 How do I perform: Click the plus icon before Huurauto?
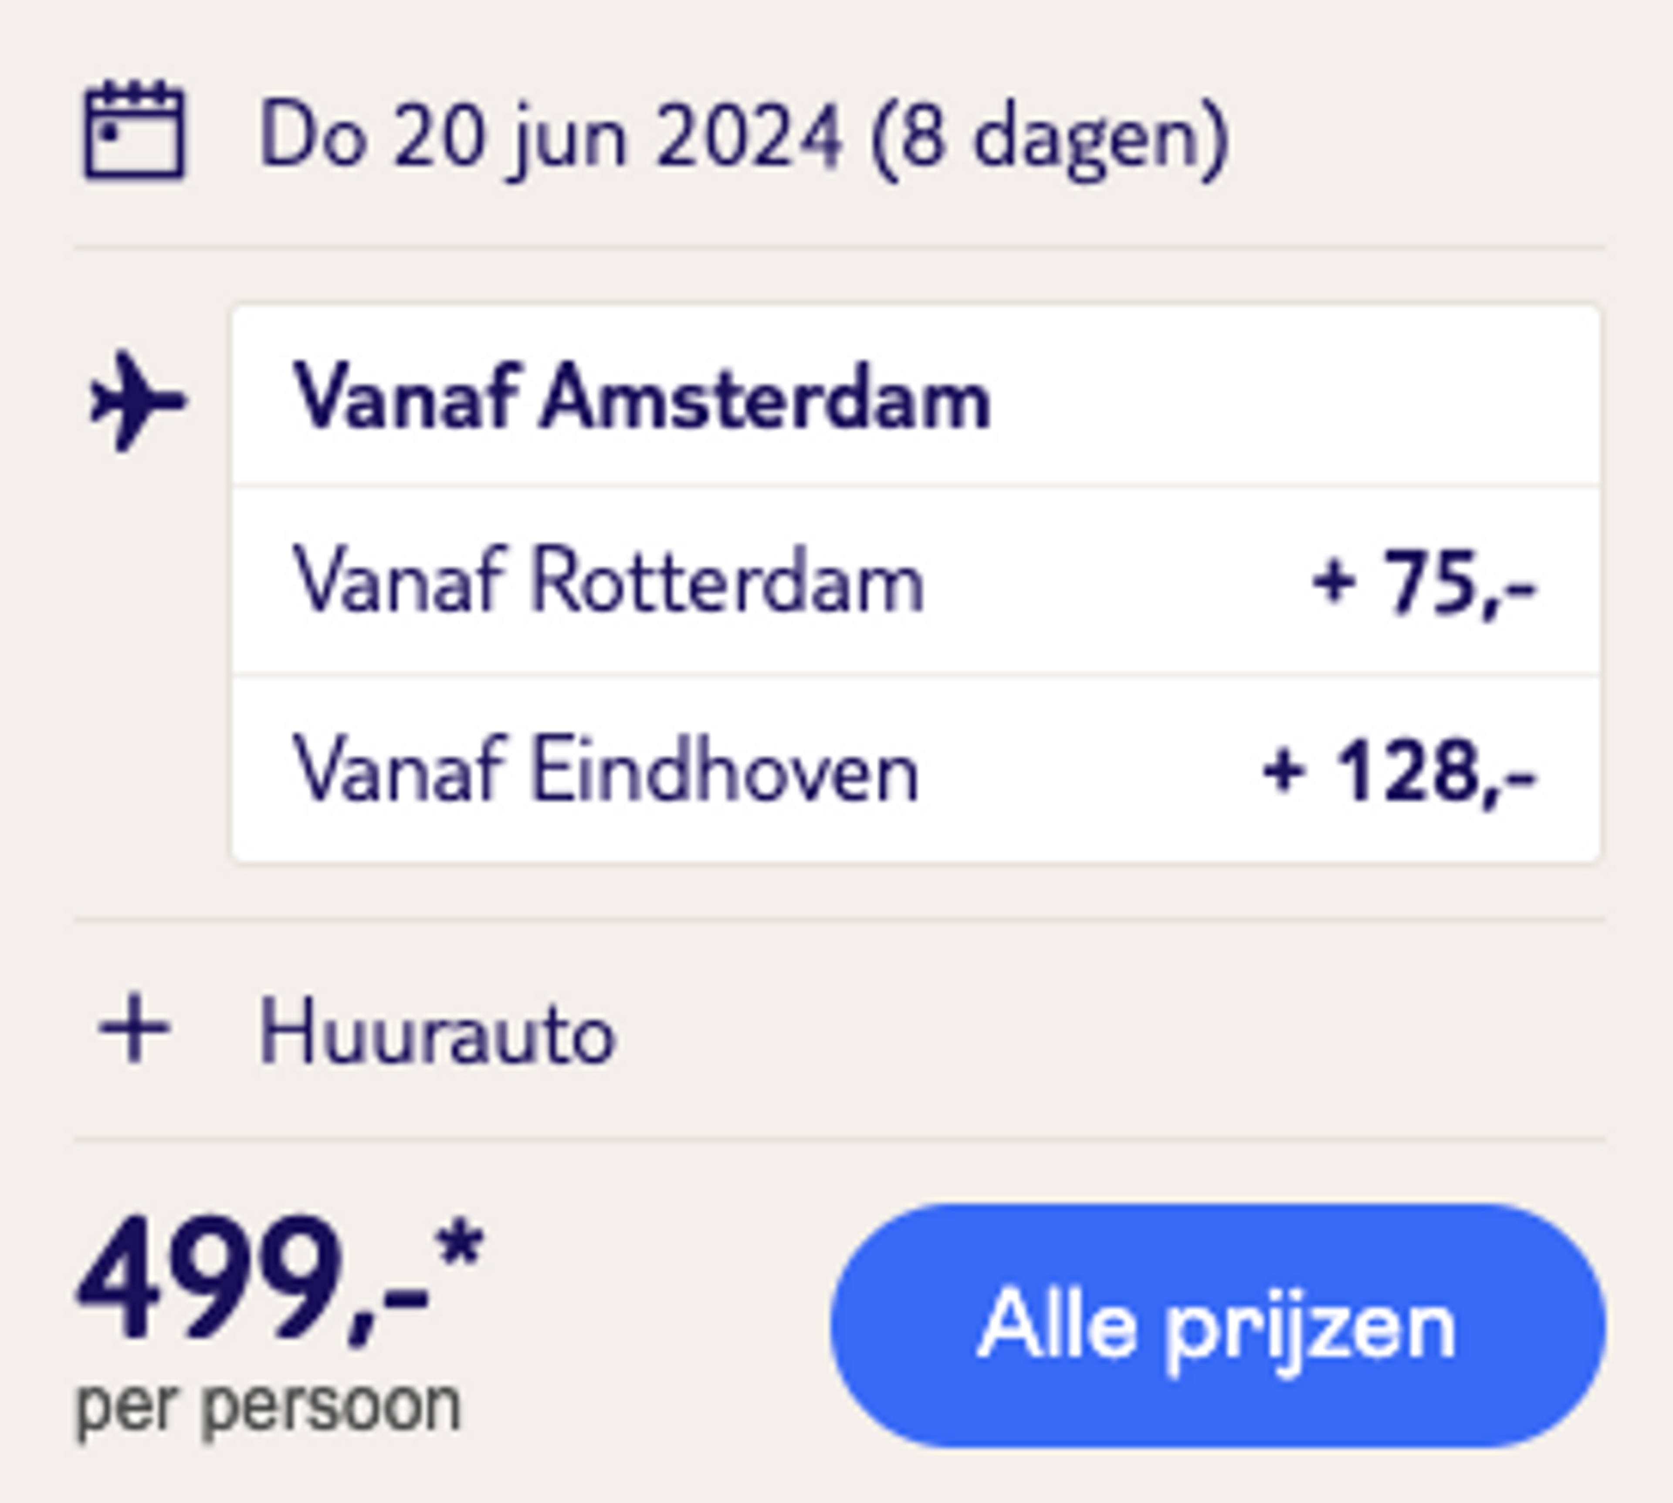[x=135, y=1028]
